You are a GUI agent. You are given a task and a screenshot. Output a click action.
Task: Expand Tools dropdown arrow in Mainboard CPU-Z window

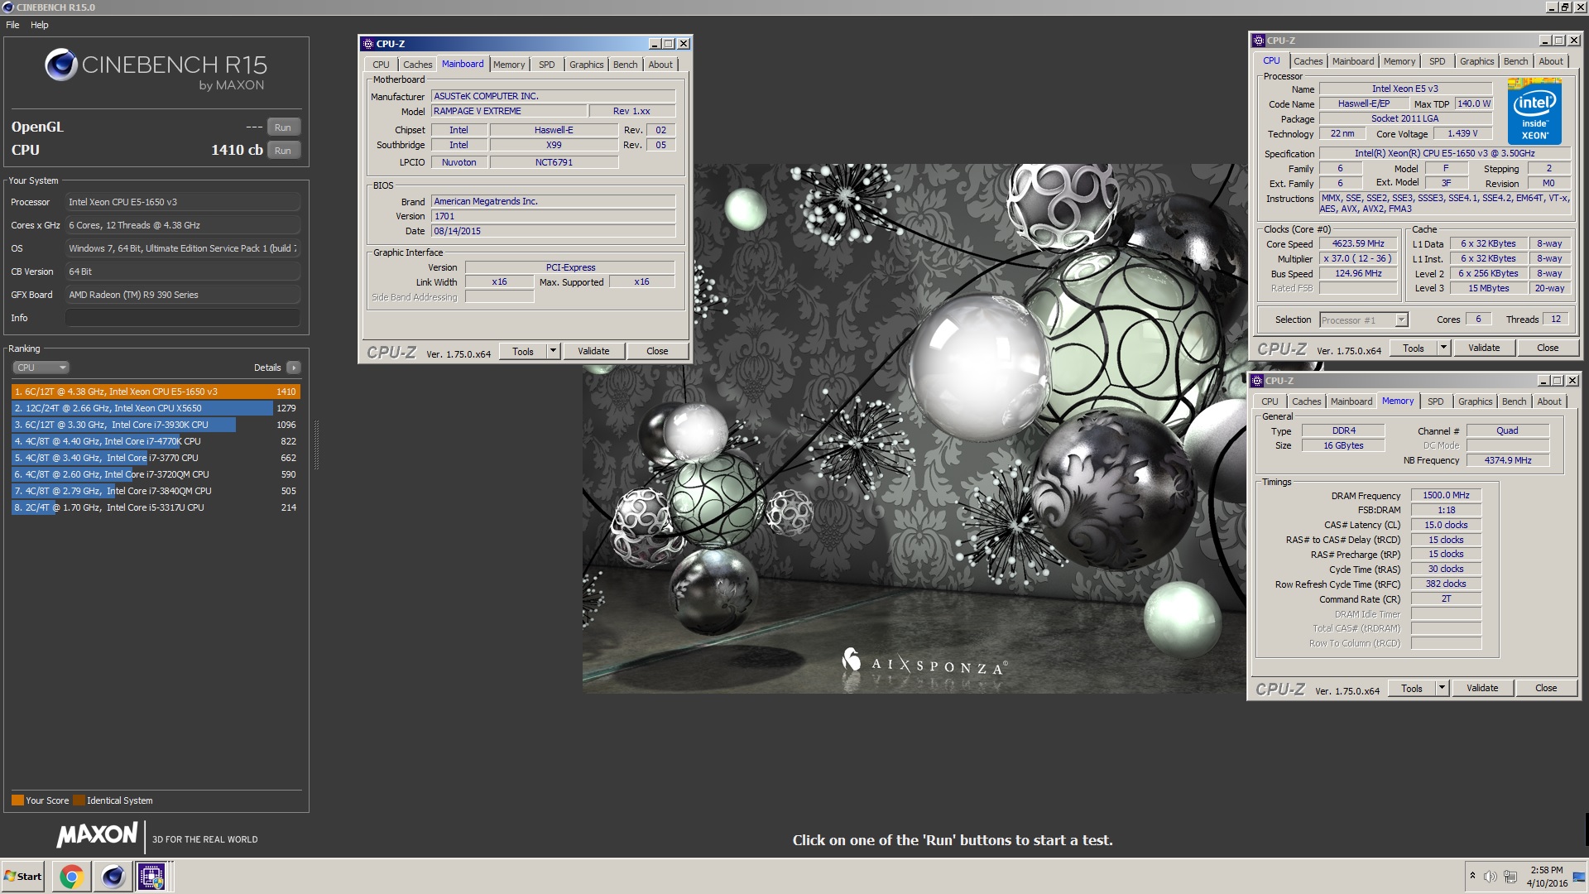point(554,352)
